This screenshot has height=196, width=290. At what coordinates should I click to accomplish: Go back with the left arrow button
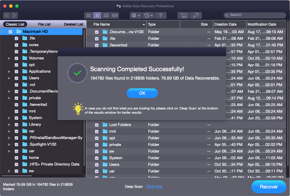pos(7,15)
